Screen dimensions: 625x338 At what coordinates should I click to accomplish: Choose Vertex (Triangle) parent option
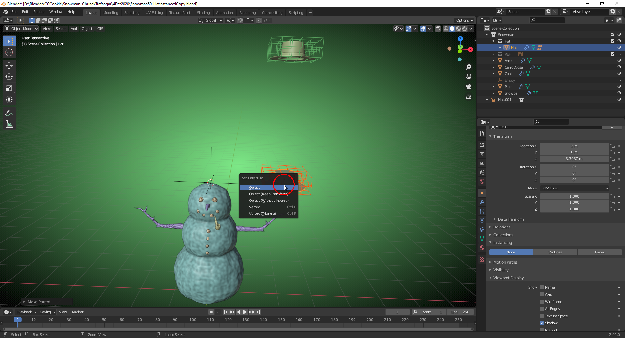(x=269, y=214)
